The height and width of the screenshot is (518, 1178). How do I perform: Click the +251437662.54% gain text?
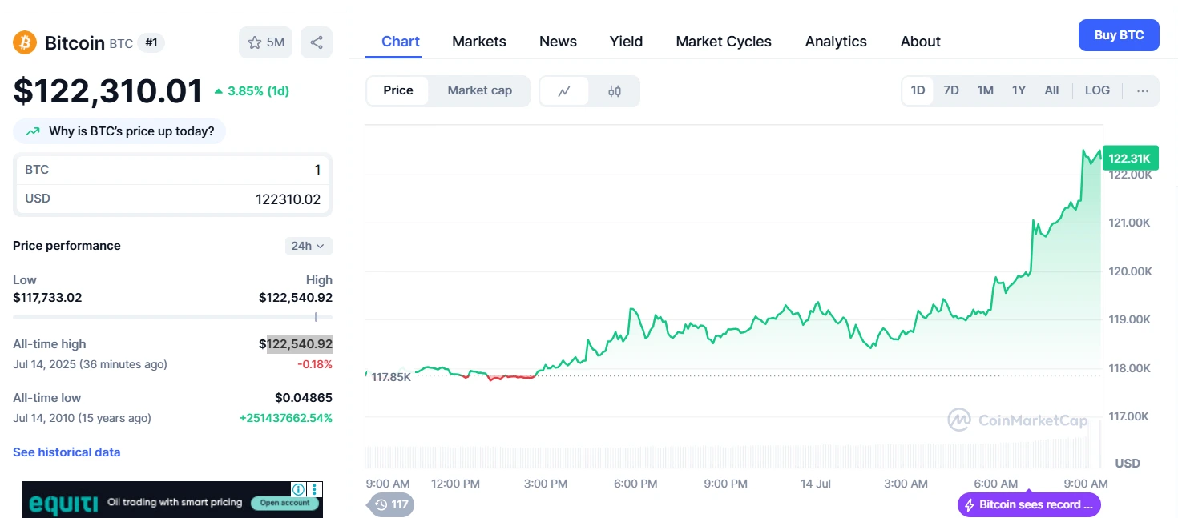point(286,418)
